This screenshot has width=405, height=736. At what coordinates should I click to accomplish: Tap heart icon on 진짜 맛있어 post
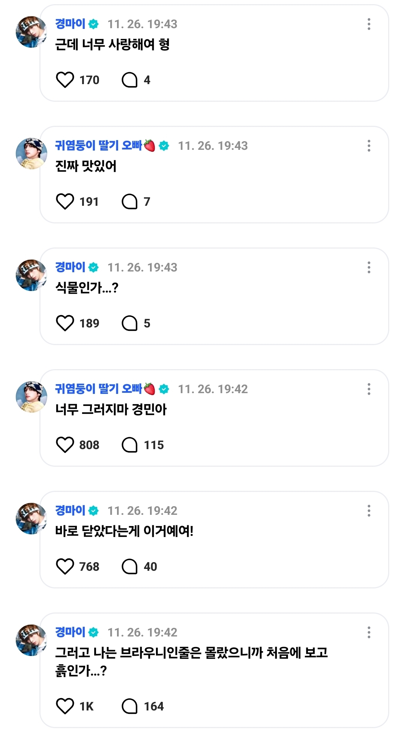tap(65, 202)
